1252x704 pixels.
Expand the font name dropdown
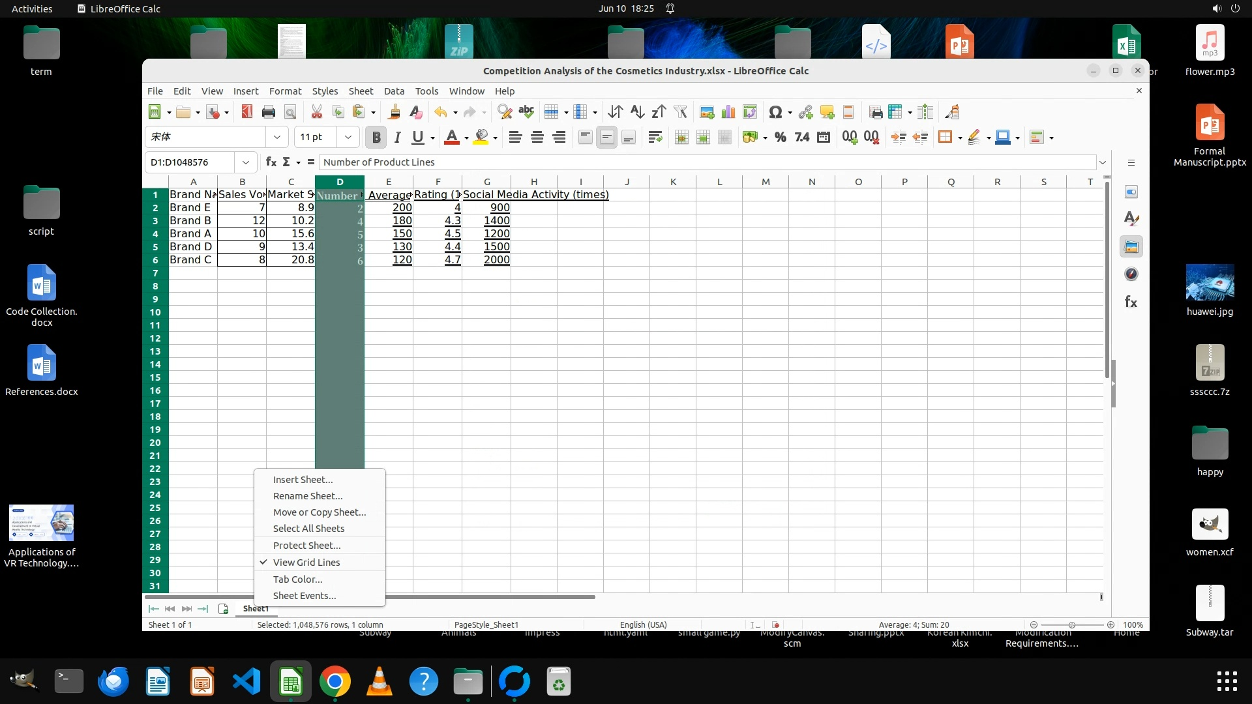point(277,137)
